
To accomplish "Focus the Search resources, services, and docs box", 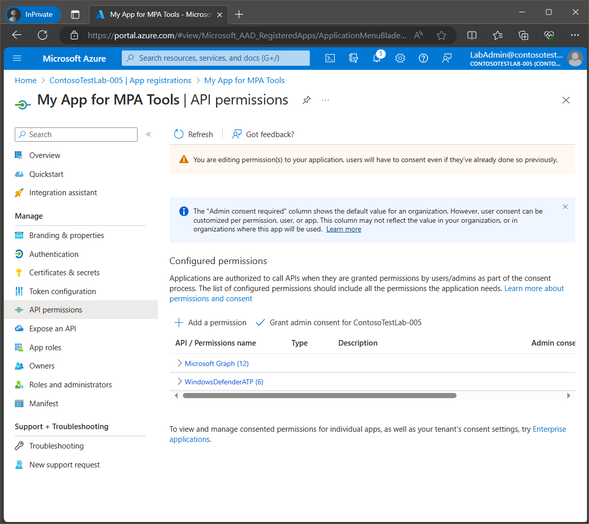I will click(216, 58).
